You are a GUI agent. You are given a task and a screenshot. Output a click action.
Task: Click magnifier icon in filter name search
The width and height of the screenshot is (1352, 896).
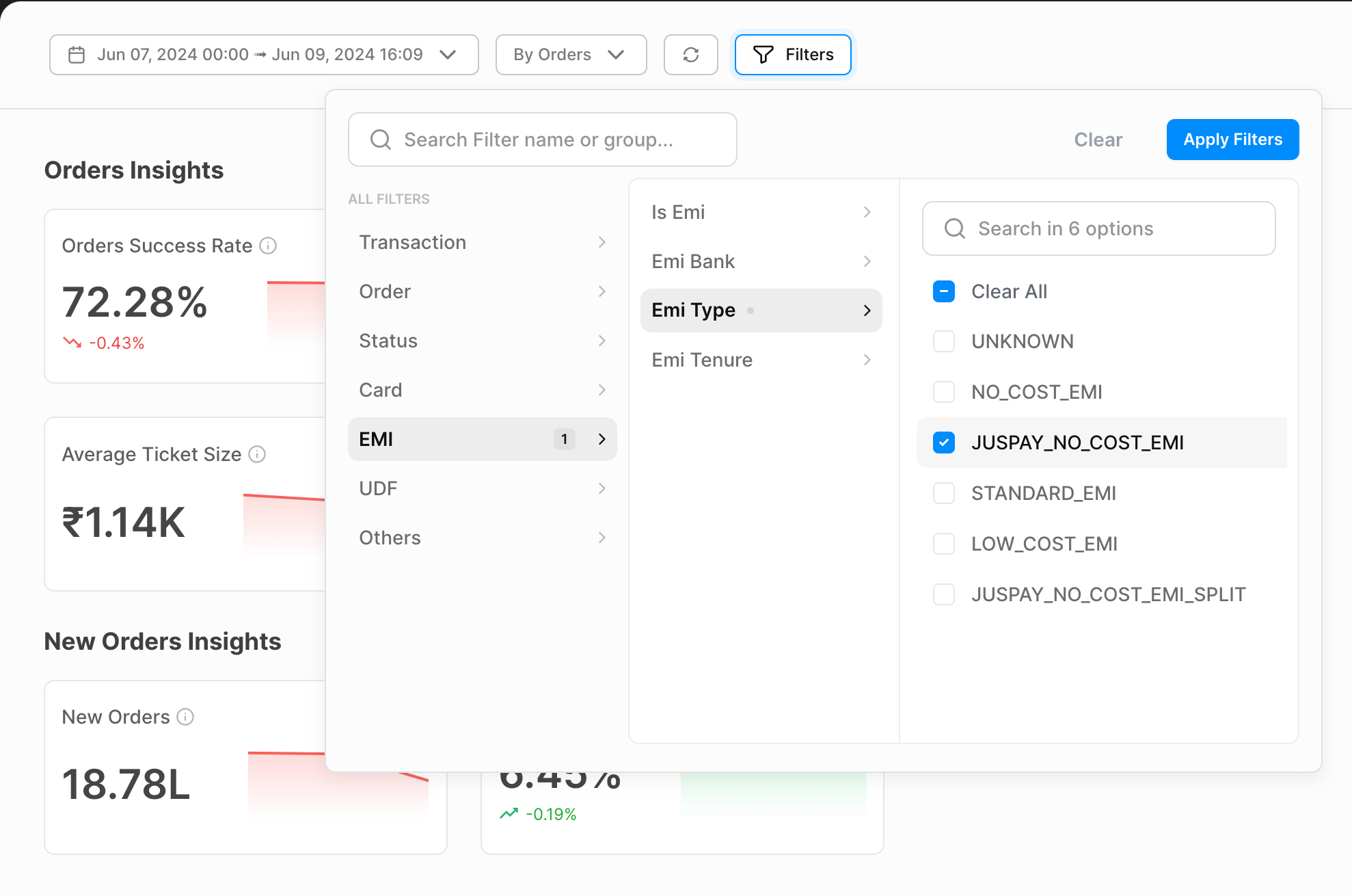[381, 140]
